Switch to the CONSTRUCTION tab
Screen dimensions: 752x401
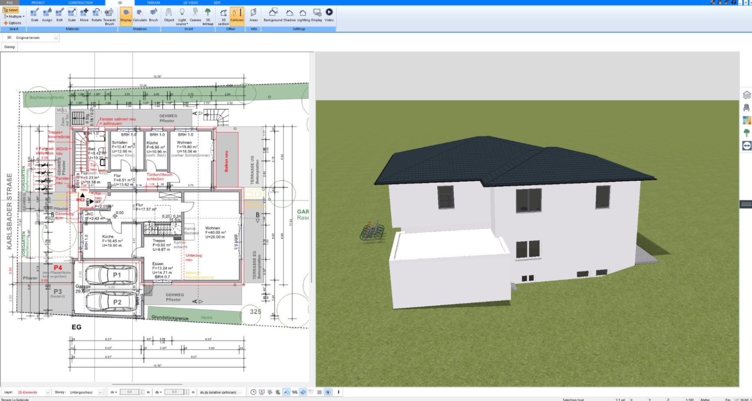(x=80, y=3)
